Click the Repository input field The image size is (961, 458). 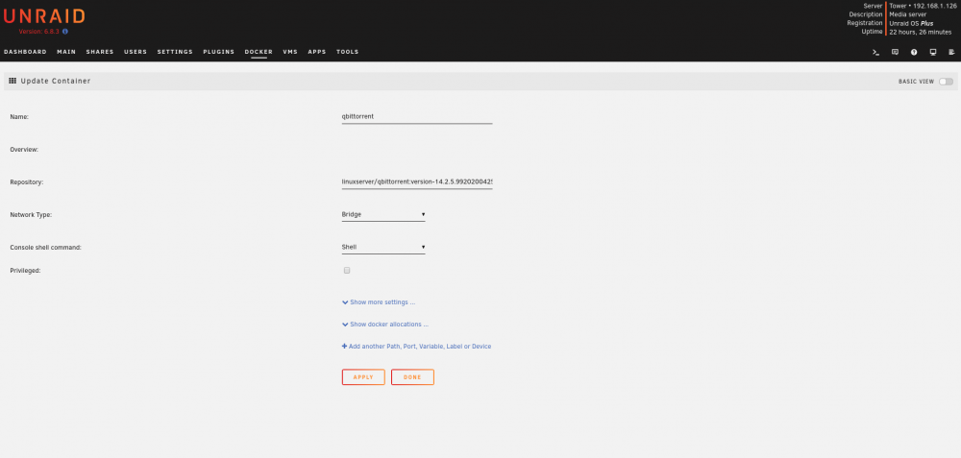[417, 181]
